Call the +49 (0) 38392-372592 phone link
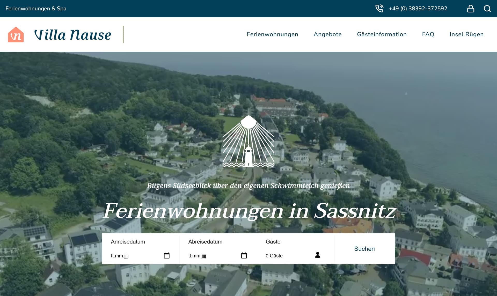Image resolution: width=497 pixels, height=296 pixels. [x=418, y=9]
